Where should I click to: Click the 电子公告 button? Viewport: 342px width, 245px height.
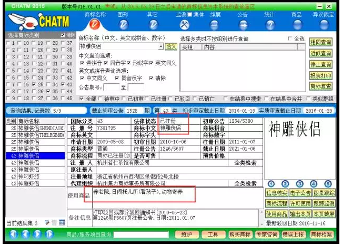(300, 193)
